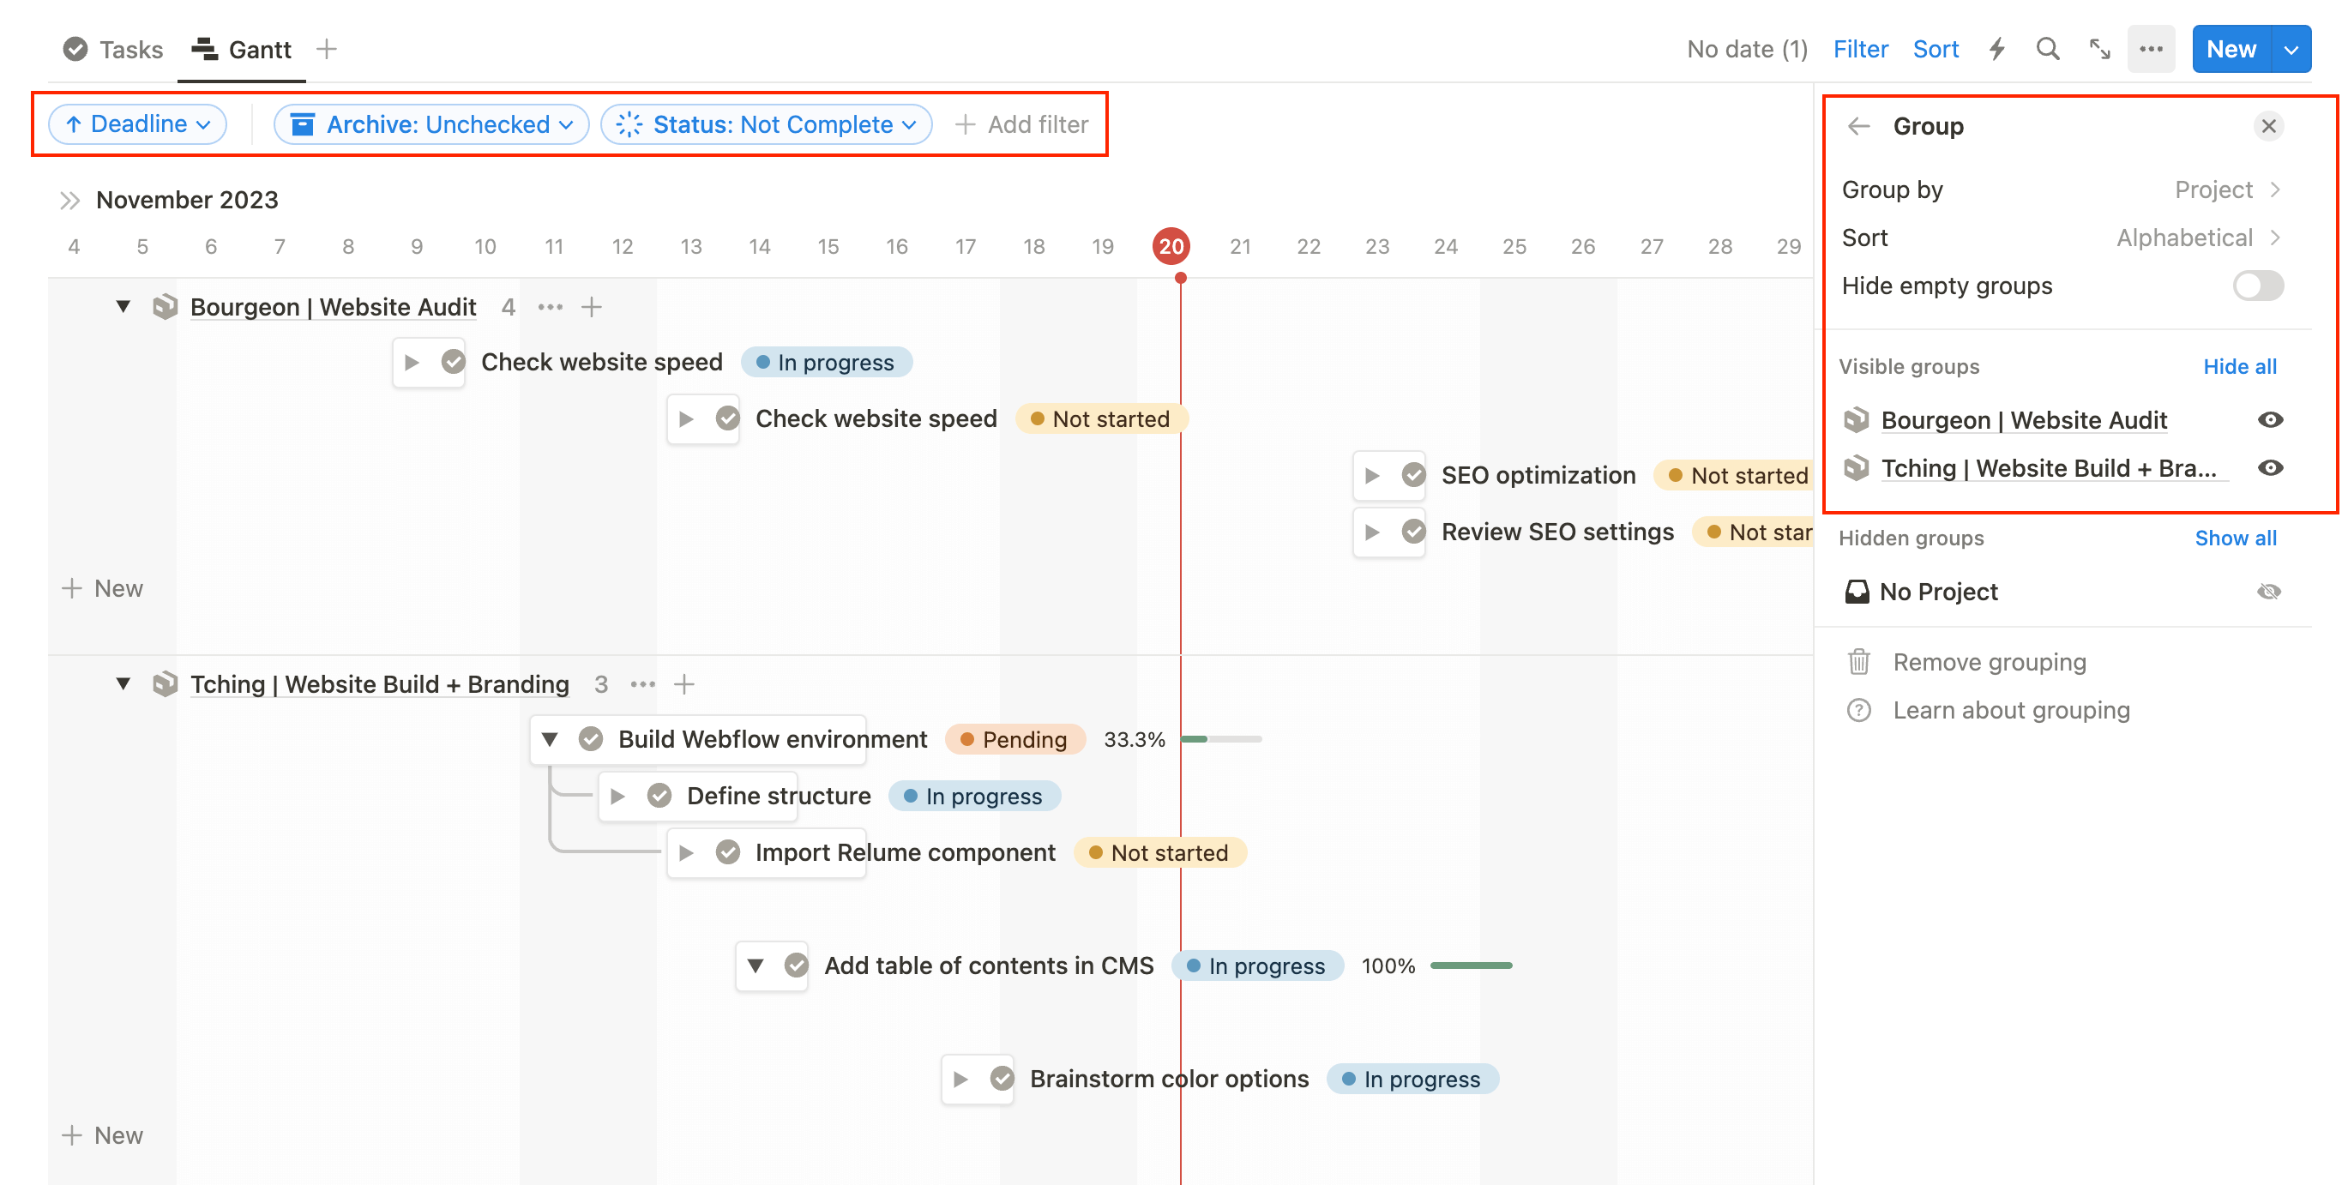Open the Deadline sort dropdown
The height and width of the screenshot is (1185, 2348).
(x=137, y=125)
